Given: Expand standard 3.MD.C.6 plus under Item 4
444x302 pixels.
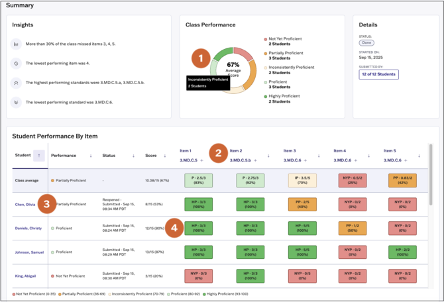Looking at the screenshot, I should (356, 160).
